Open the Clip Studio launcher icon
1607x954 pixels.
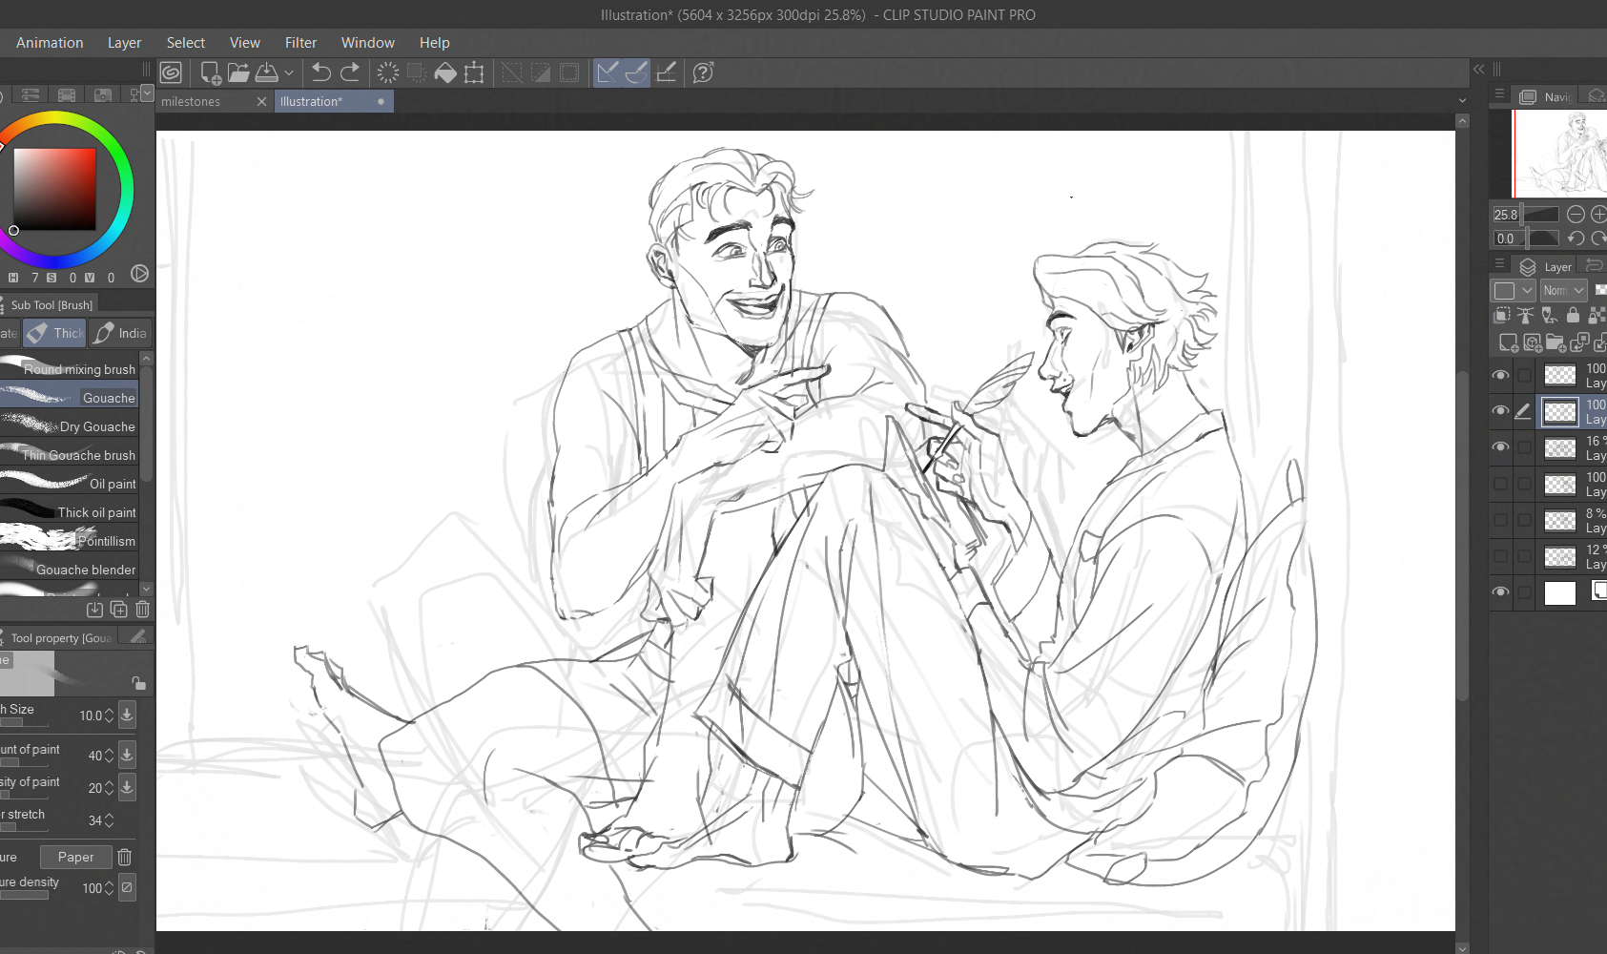pyautogui.click(x=171, y=73)
